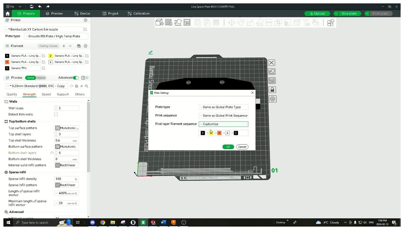The height and width of the screenshot is (230, 404).
Task: Open the Assembly view puzzle icon
Action: click(331, 22)
